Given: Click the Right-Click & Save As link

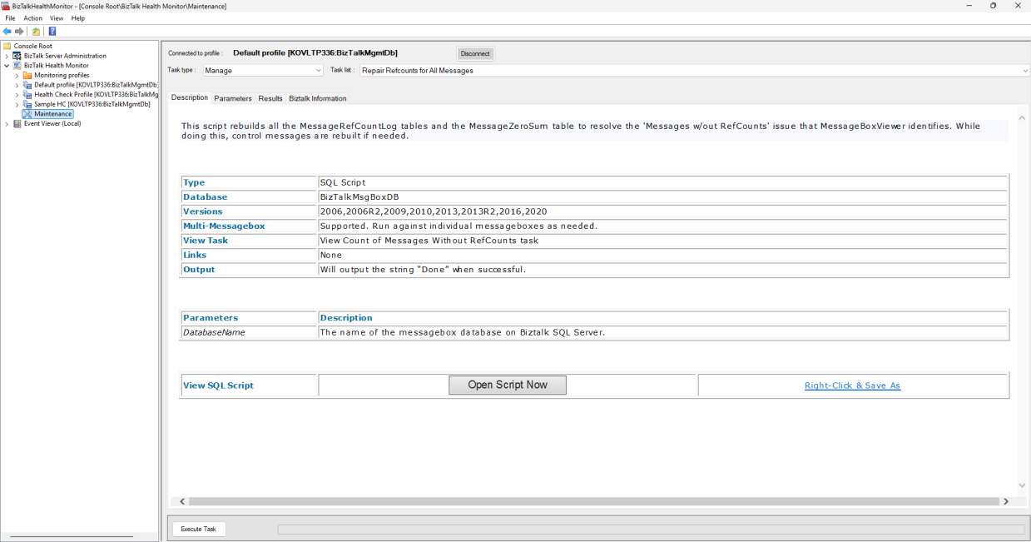Looking at the screenshot, I should (x=852, y=385).
